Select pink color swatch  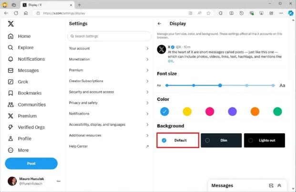click(210, 111)
